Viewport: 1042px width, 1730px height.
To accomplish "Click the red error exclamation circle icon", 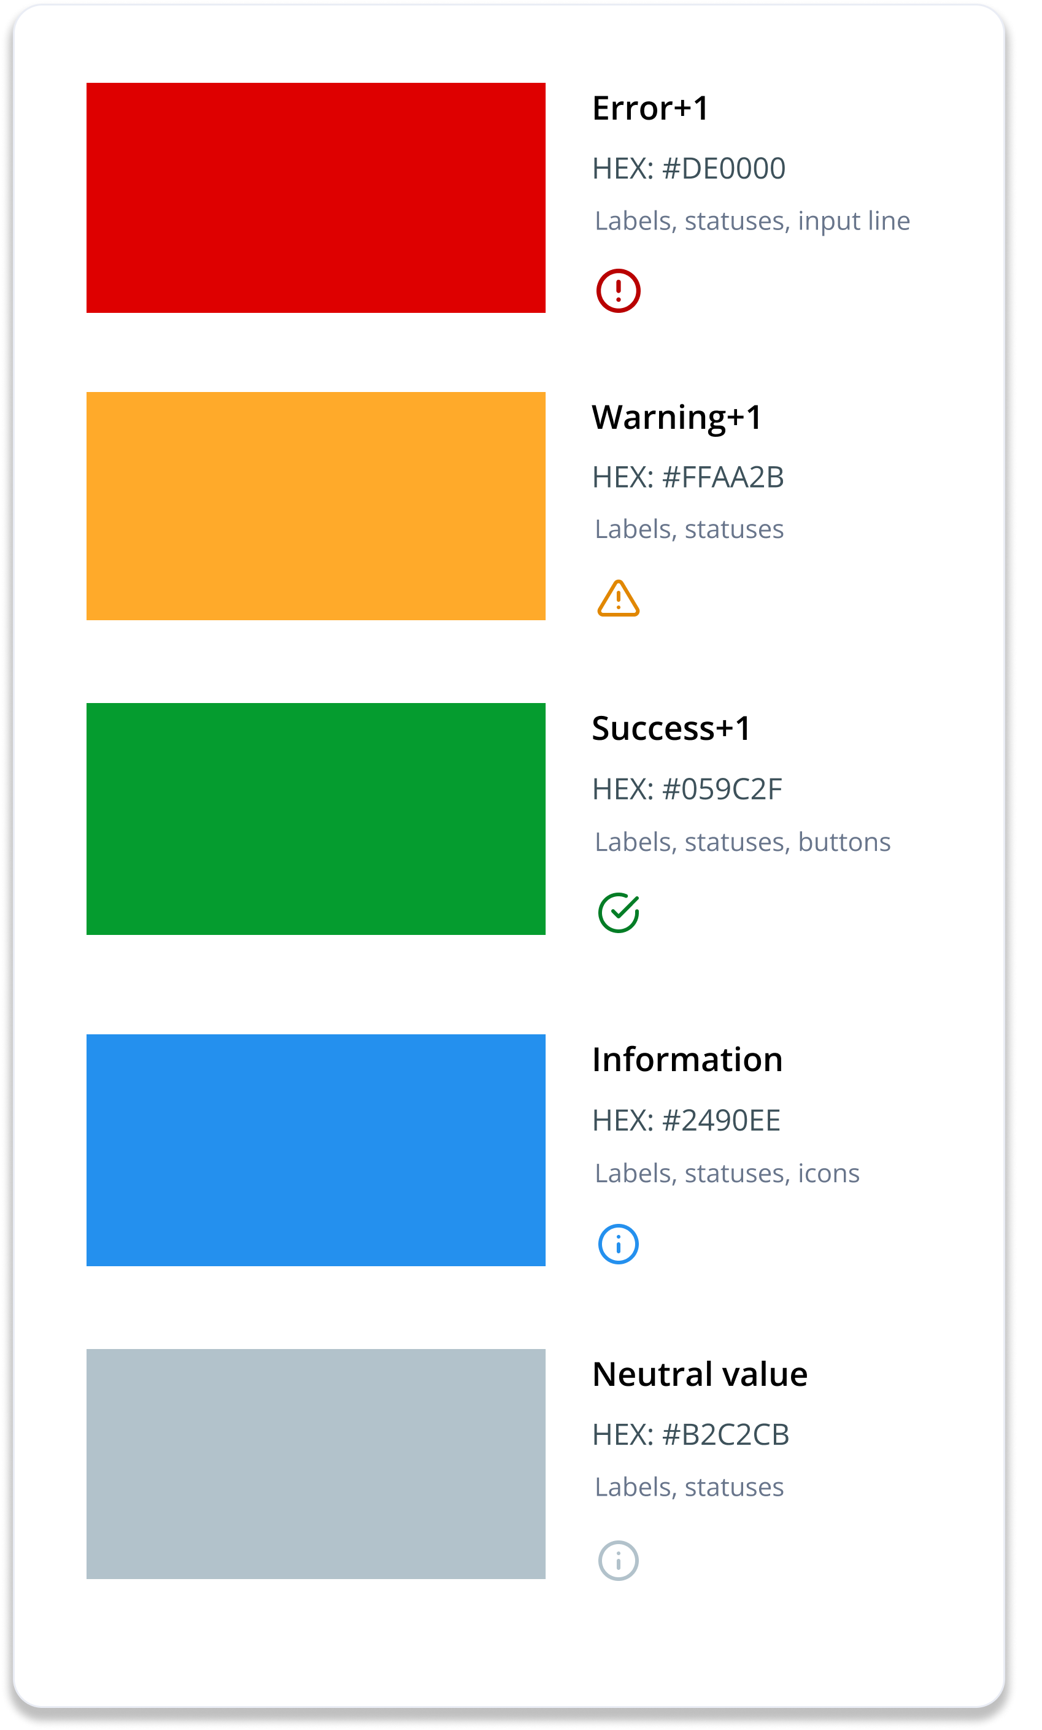I will pyautogui.click(x=618, y=291).
